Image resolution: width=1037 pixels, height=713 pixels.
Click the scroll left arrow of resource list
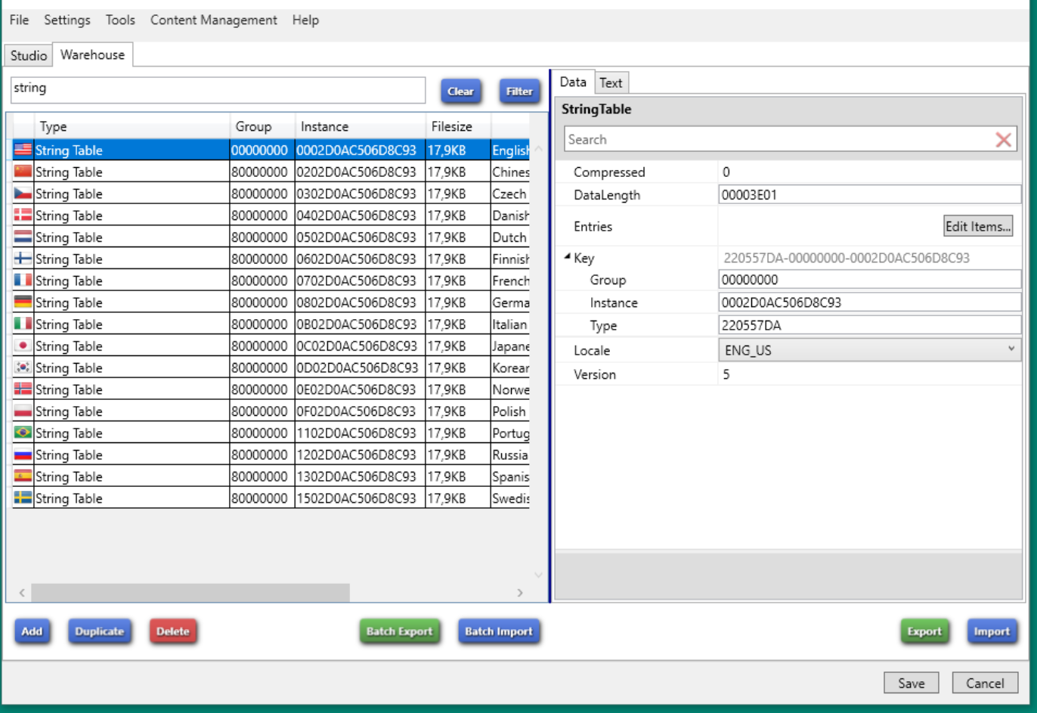pyautogui.click(x=22, y=593)
